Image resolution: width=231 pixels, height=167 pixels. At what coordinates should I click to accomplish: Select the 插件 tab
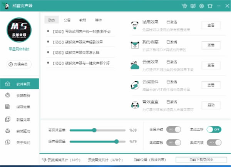[x=98, y=20]
